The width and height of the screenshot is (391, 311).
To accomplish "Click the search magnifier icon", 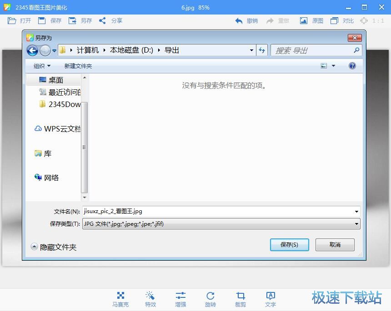I will (356, 50).
